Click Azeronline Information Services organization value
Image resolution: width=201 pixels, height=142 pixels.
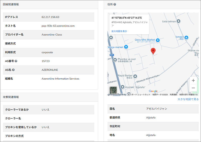[60, 79]
